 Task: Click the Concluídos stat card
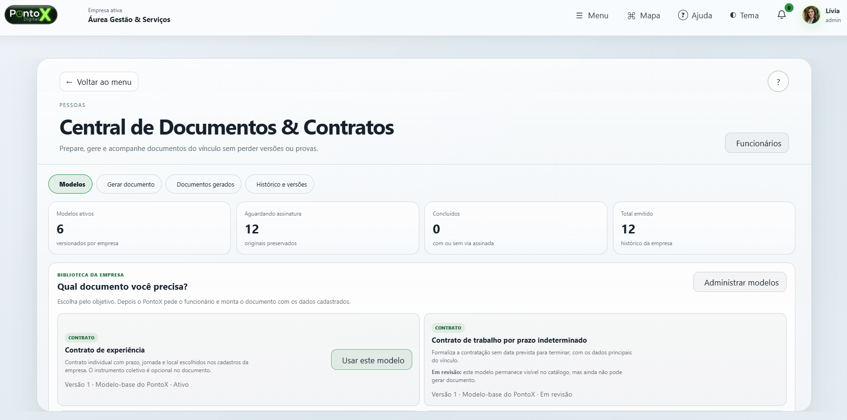click(515, 228)
